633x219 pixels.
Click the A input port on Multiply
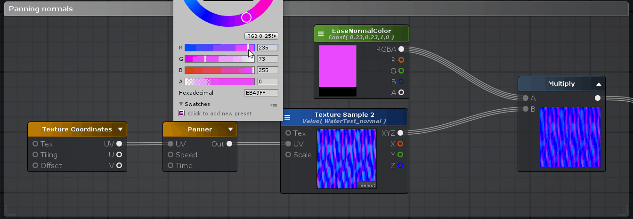(526, 98)
